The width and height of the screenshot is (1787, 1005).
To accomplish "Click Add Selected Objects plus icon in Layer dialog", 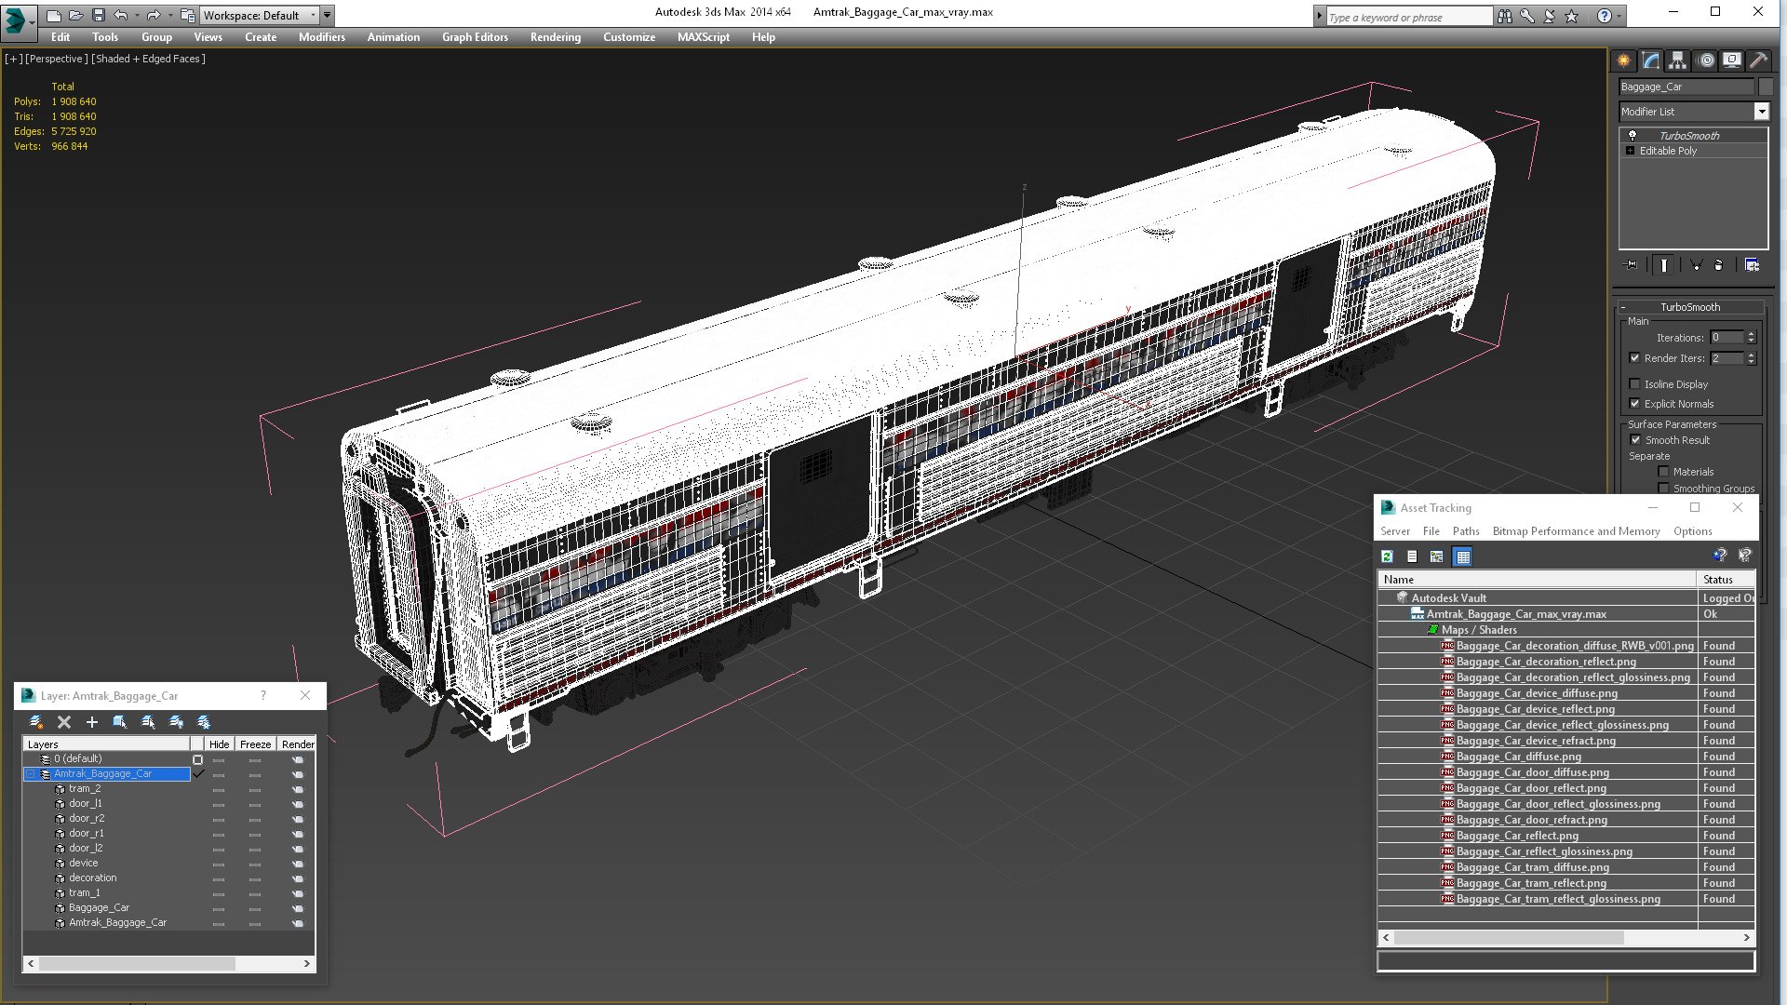I will click(92, 722).
